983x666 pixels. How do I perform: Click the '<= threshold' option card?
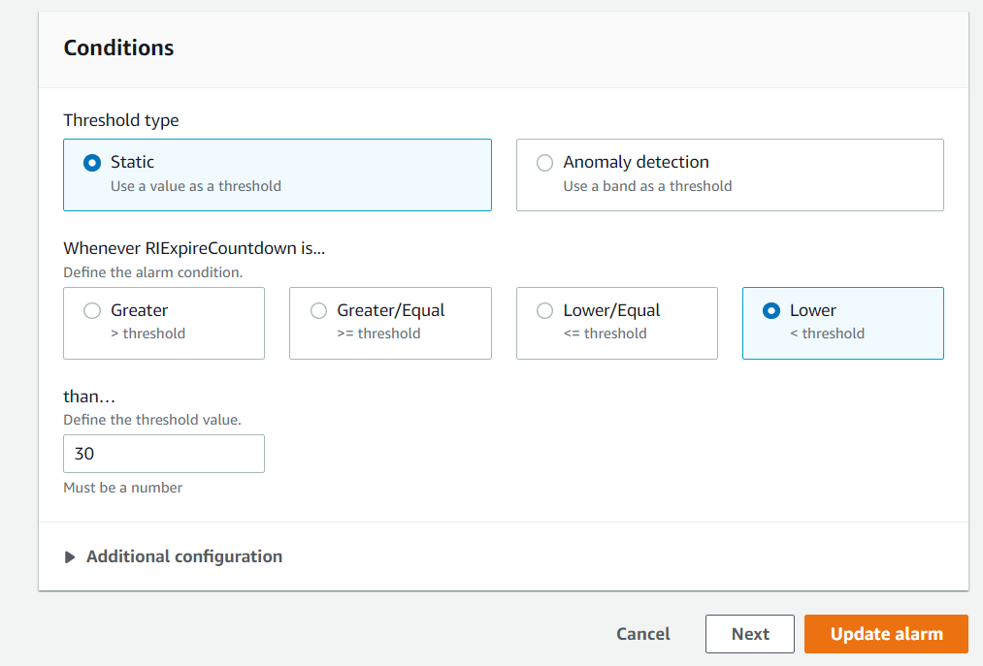616,323
